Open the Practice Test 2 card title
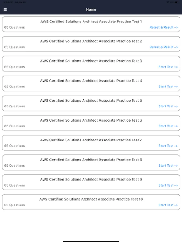The width and height of the screenshot is (182, 243). click(91, 41)
